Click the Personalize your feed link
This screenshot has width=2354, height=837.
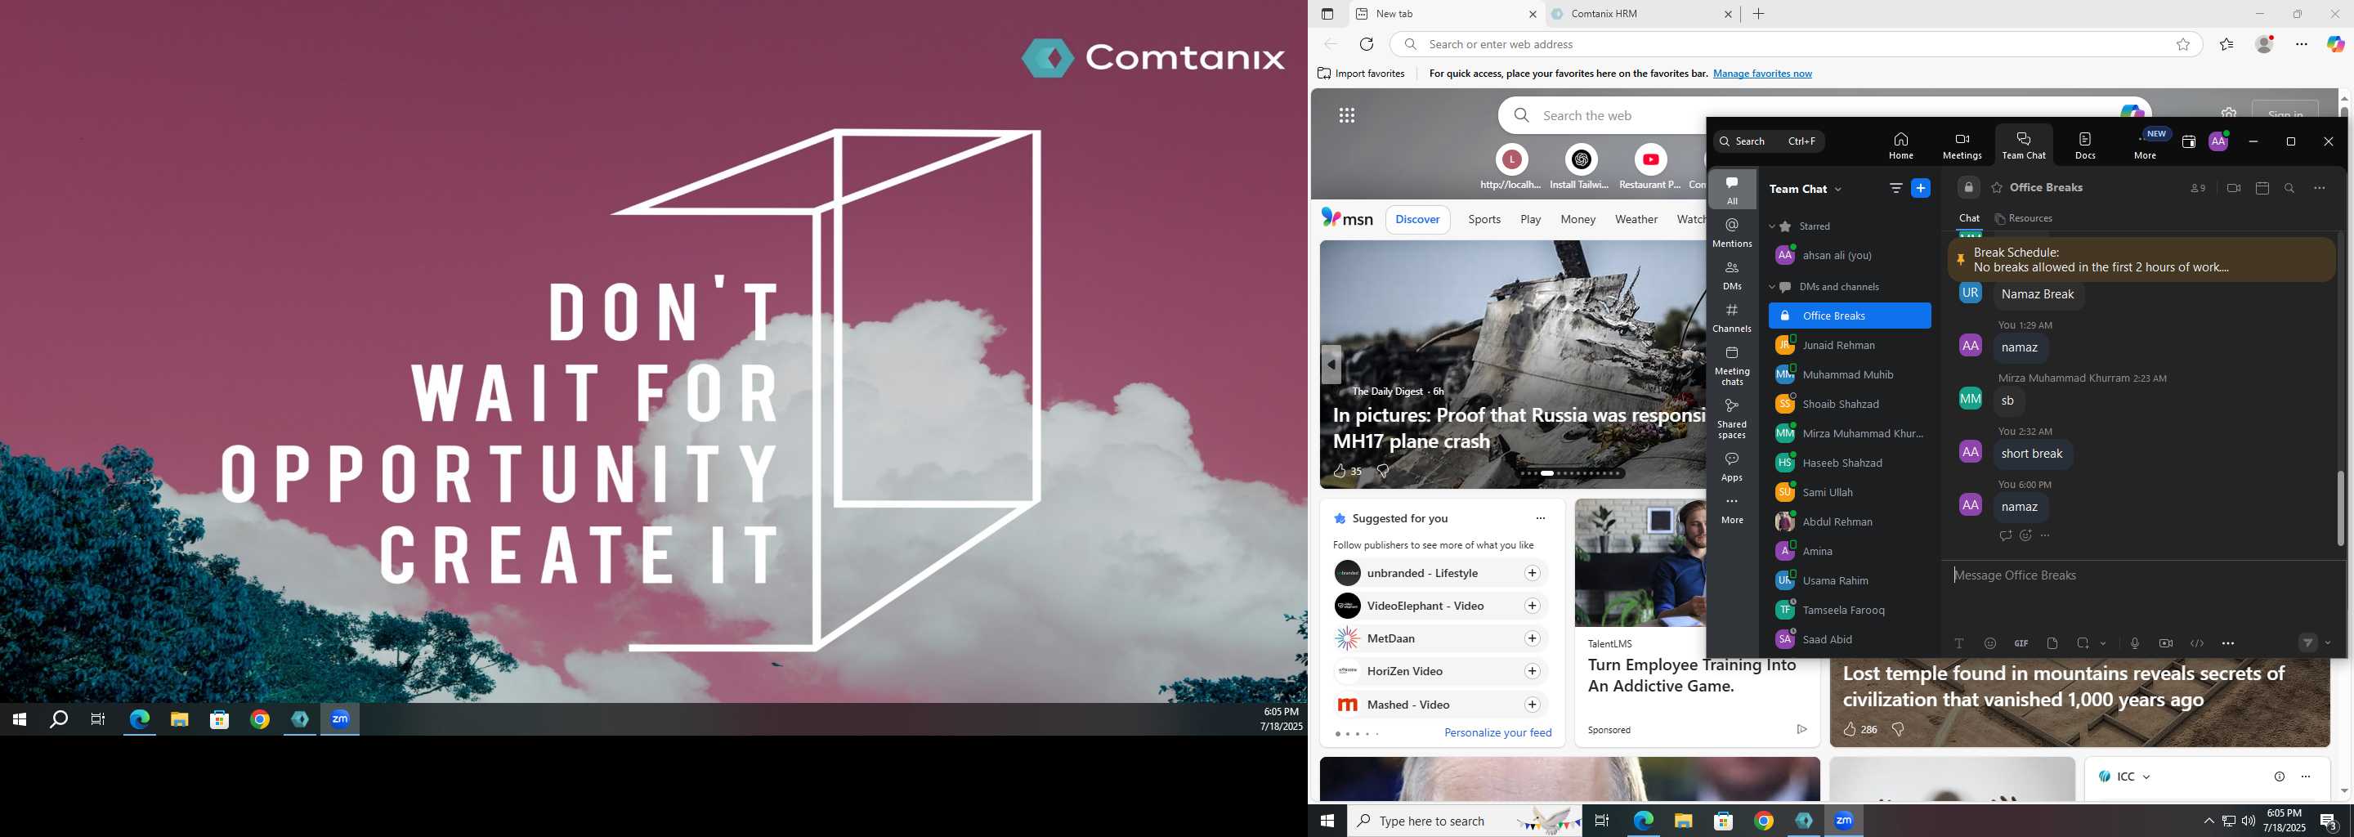pos(1497,733)
